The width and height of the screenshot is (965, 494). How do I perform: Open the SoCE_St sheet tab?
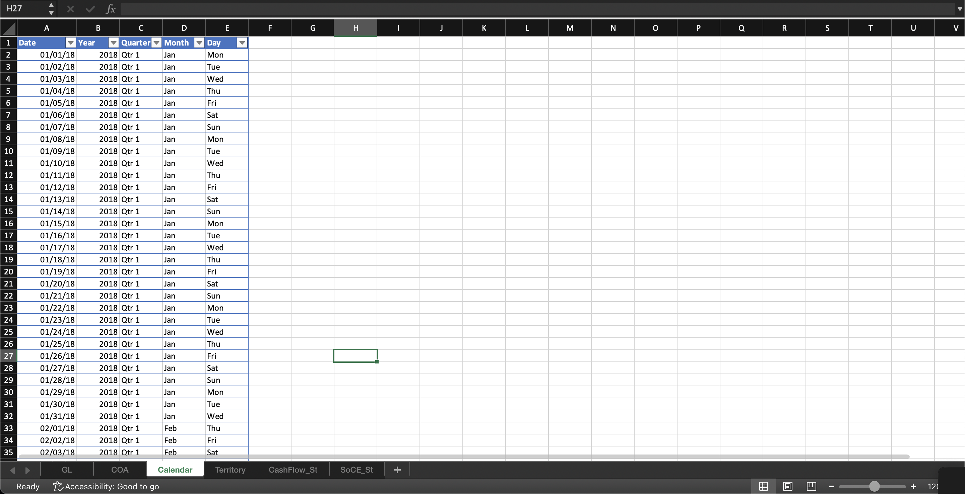click(x=357, y=470)
